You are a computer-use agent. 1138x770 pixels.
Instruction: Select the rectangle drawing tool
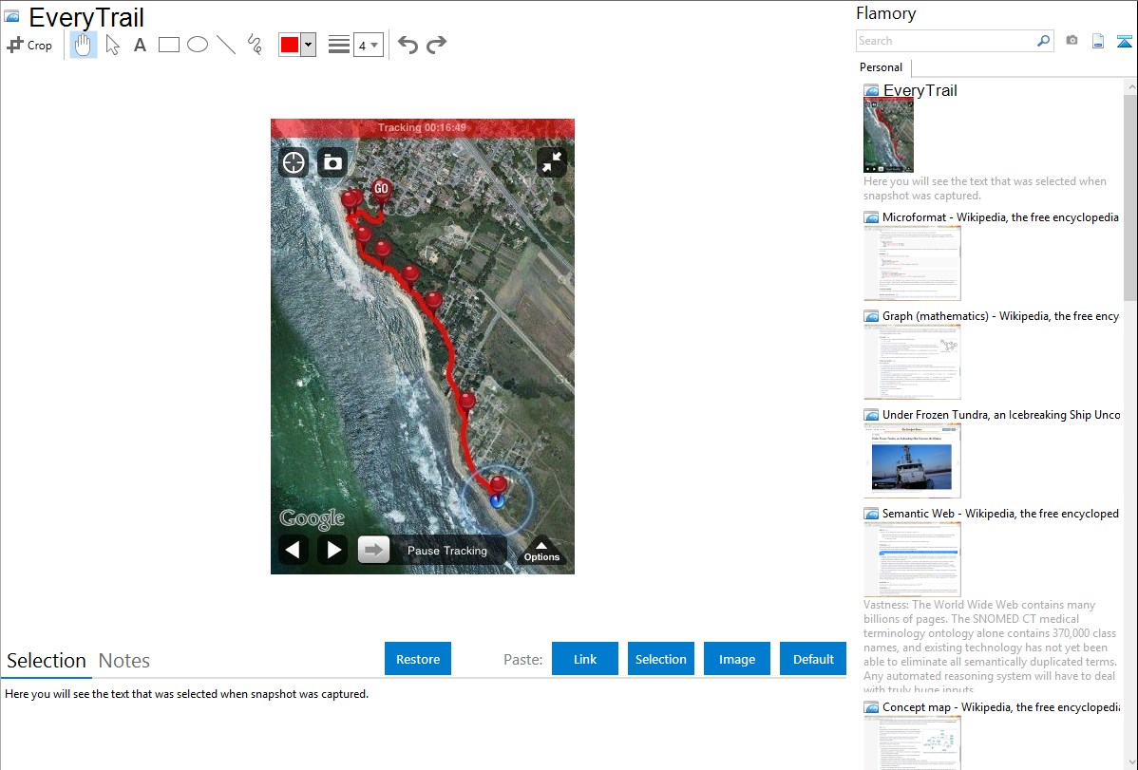[x=168, y=45]
